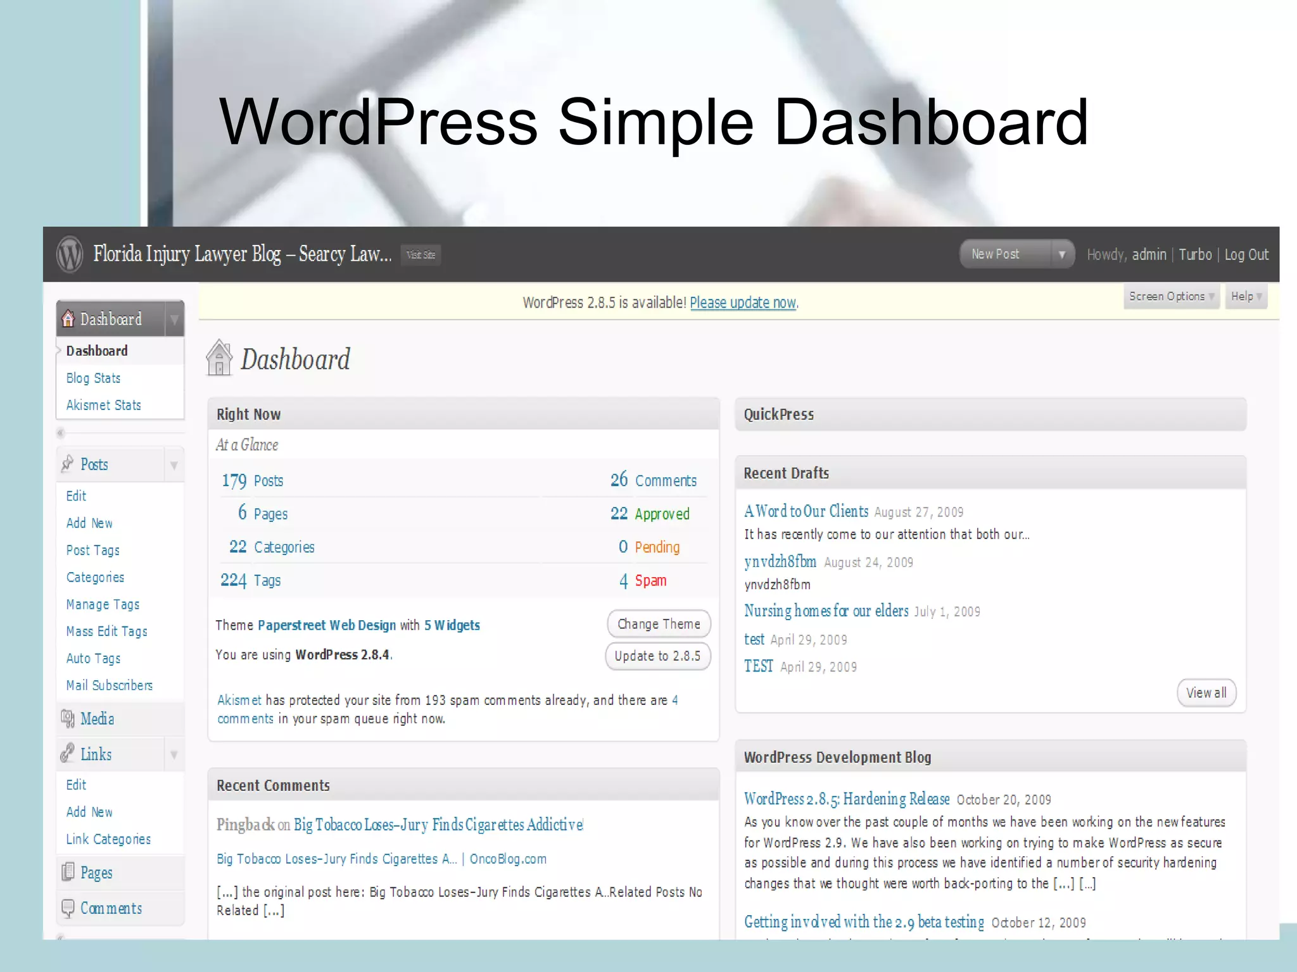1297x972 pixels.
Task: Click View all recent drafts button
Action: pos(1206,693)
